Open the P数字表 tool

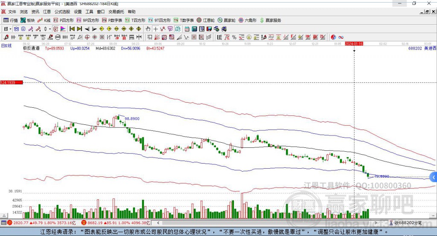click(112, 20)
